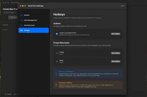Minimize the DockFlow Settings window

(x=23, y=6)
